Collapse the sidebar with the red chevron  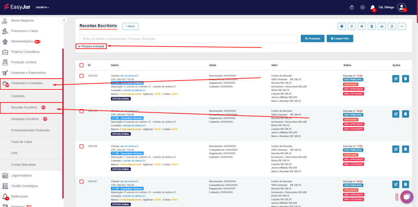(x=64, y=20)
